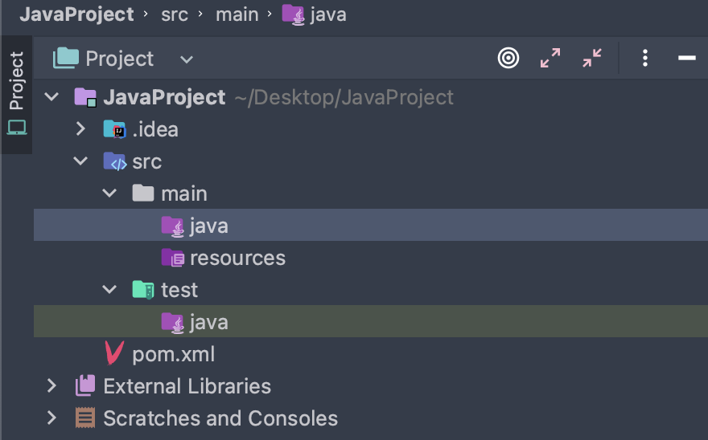Click the Collapse All icon
708x440 pixels.
592,58
